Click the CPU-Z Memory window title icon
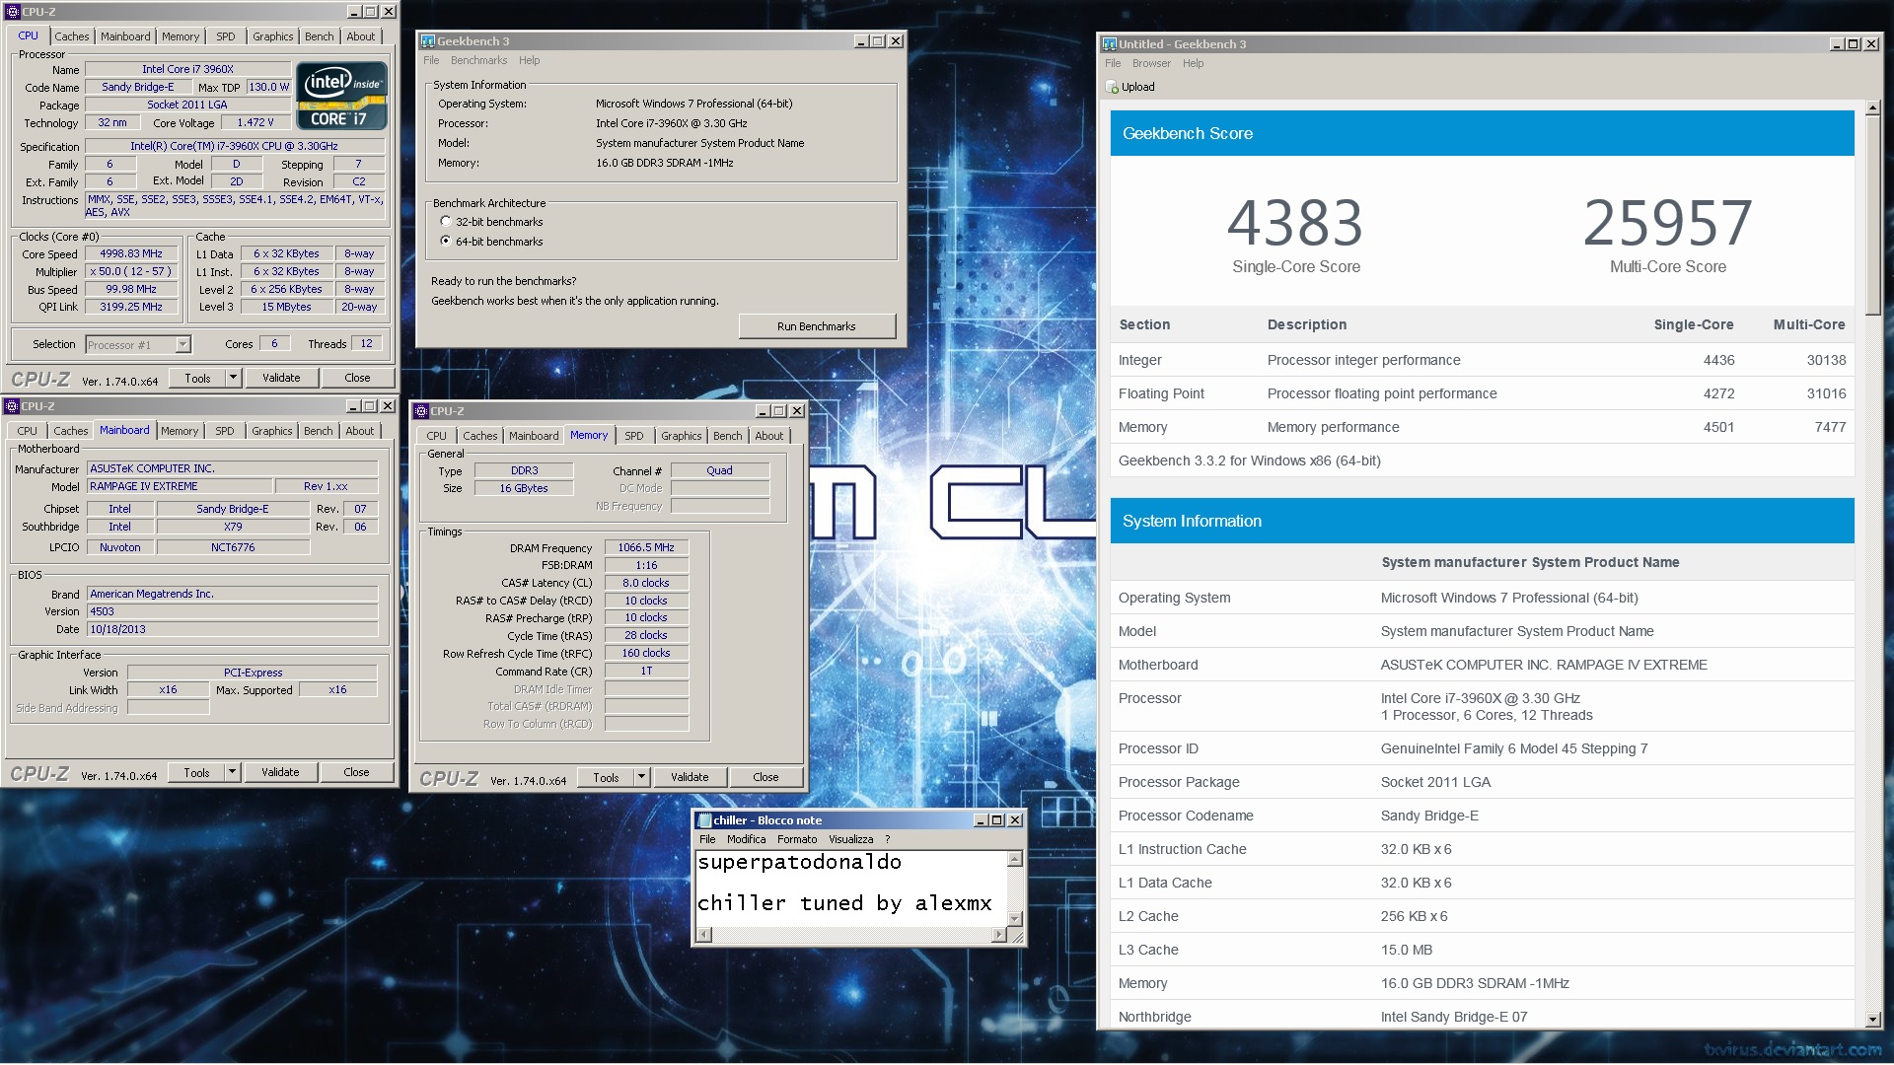1894x1065 pixels. tap(421, 411)
